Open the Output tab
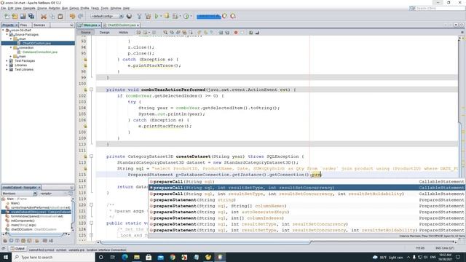This screenshot has width=466, height=262. pyautogui.click(x=17, y=248)
